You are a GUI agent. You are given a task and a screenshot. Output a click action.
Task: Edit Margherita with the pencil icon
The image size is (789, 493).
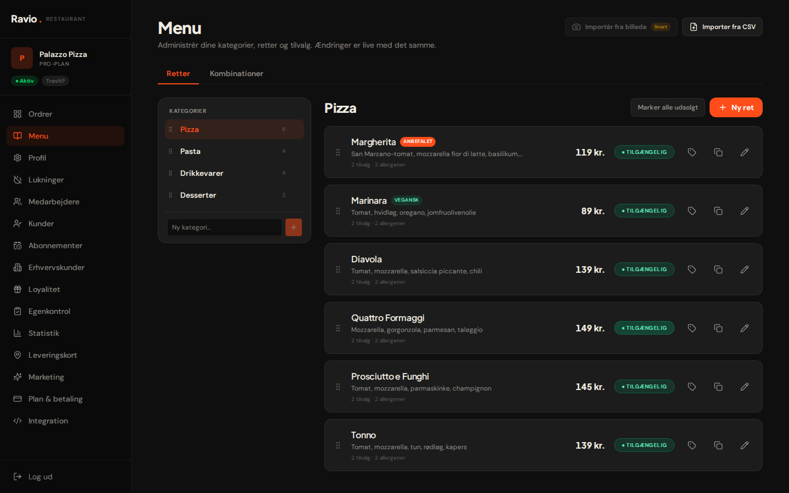pyautogui.click(x=745, y=152)
